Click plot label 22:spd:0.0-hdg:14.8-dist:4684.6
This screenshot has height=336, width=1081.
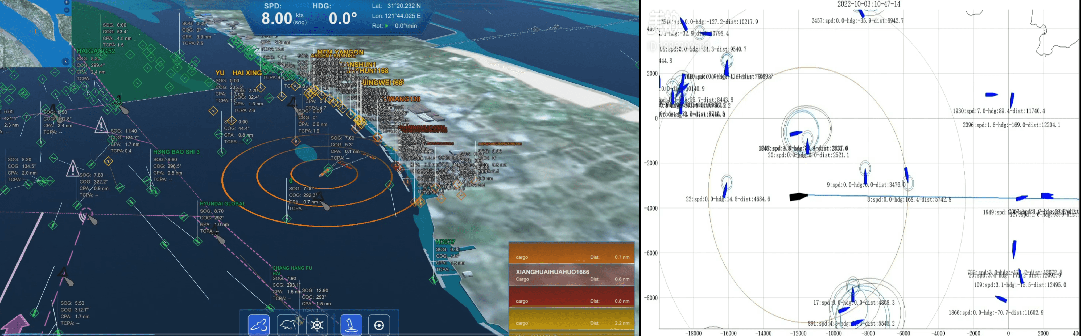coord(728,199)
